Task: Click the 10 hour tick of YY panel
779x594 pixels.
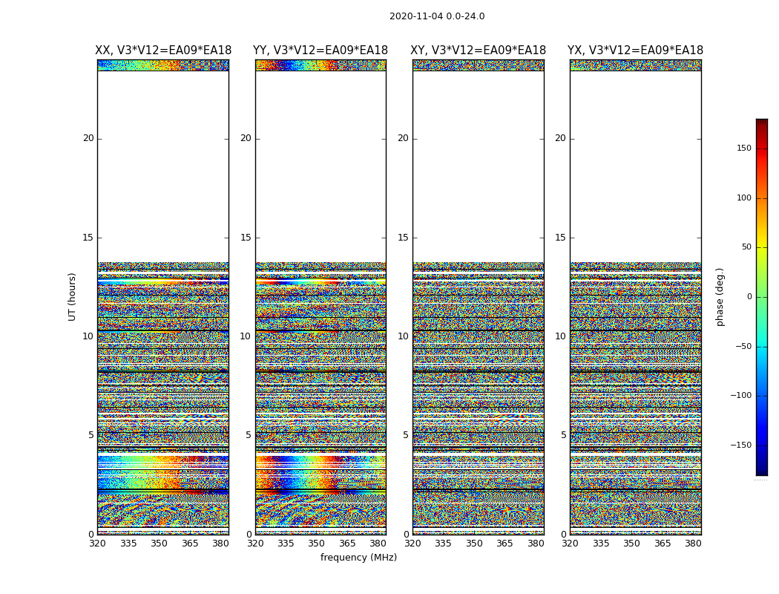Action: pos(246,336)
